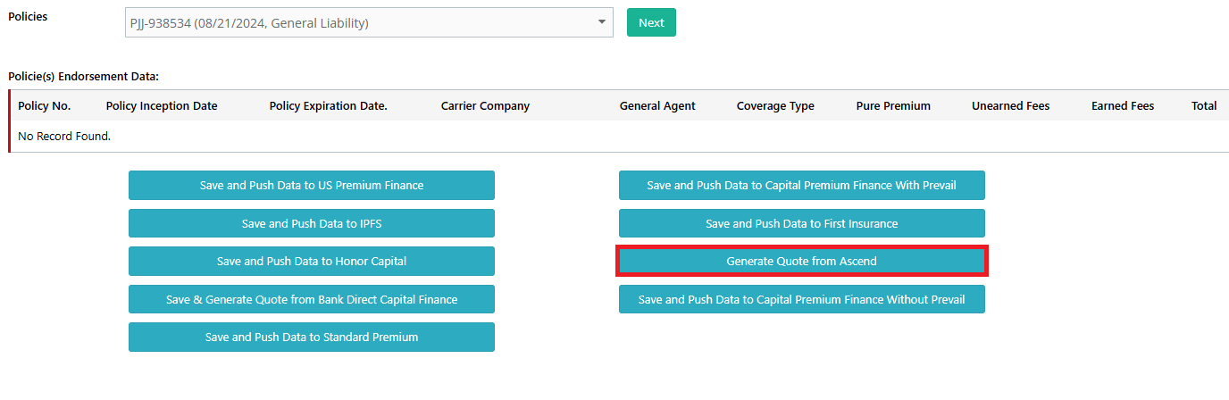Click the Pure Premium column header
Image resolution: width=1229 pixels, height=400 pixels.
(893, 105)
